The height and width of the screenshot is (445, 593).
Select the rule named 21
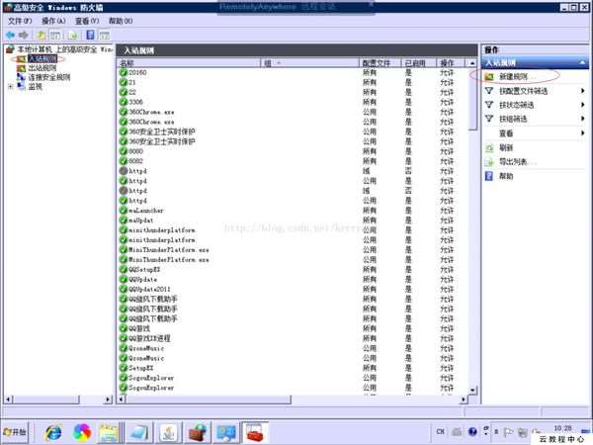pyautogui.click(x=132, y=82)
